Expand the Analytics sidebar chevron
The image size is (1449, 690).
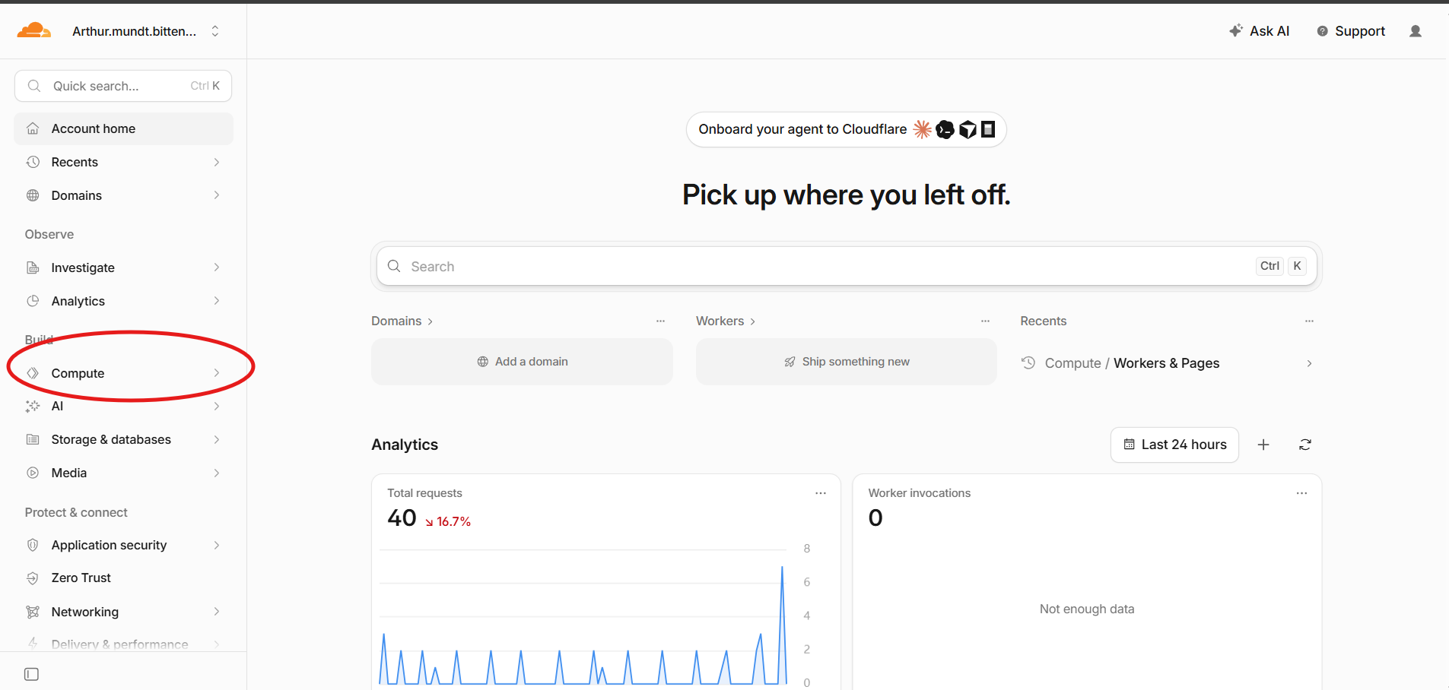coord(217,301)
